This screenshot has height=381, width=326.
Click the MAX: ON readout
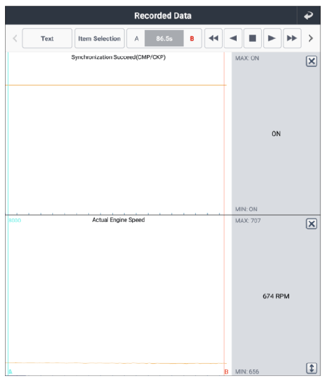click(247, 59)
